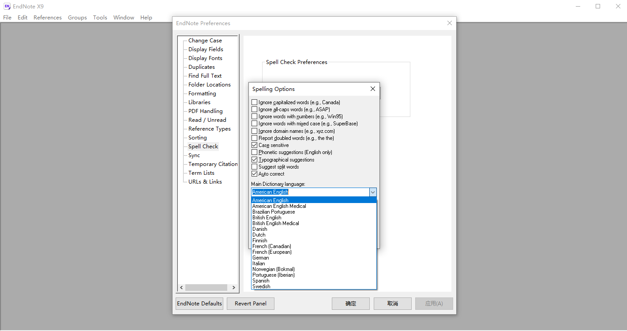The width and height of the screenshot is (627, 331).
Task: Open the Tools menu
Action: click(x=100, y=18)
